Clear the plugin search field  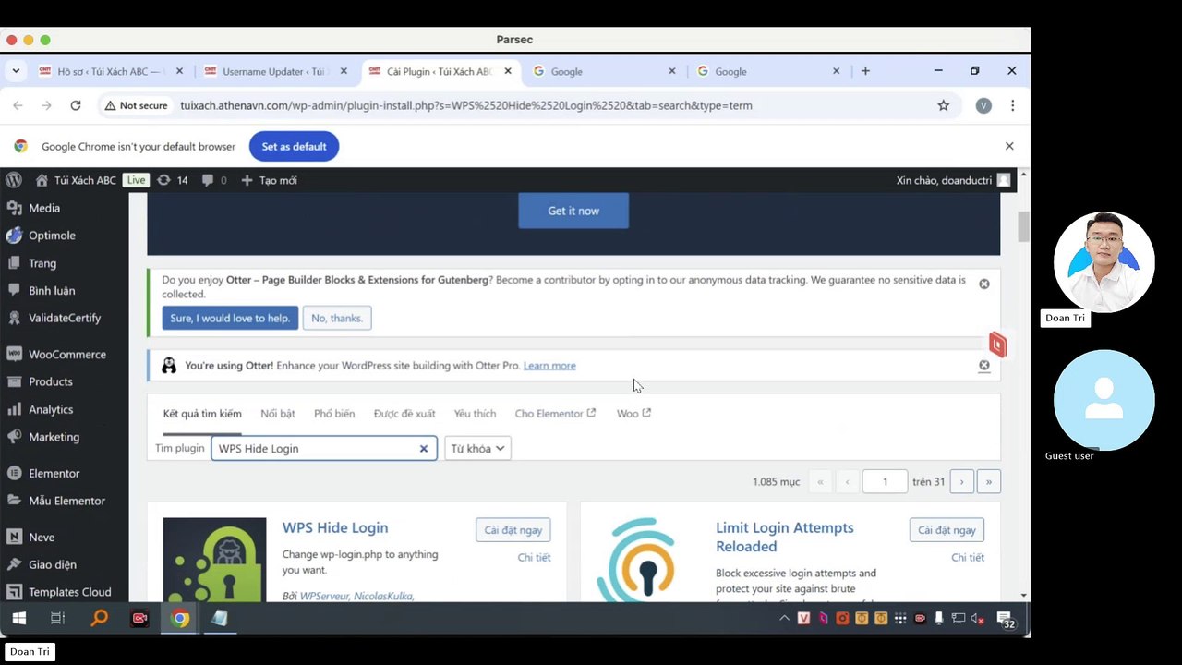424,449
